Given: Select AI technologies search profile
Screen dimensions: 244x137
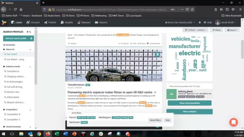Looking at the screenshot, I should 13,81.
